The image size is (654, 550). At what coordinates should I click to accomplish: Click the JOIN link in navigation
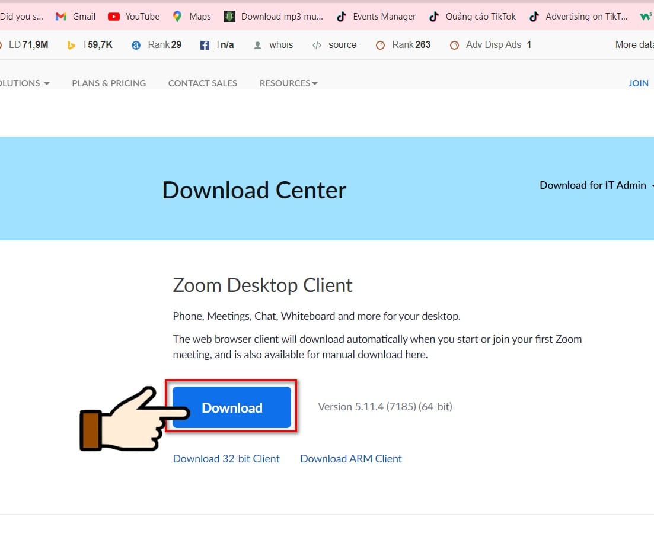(638, 83)
